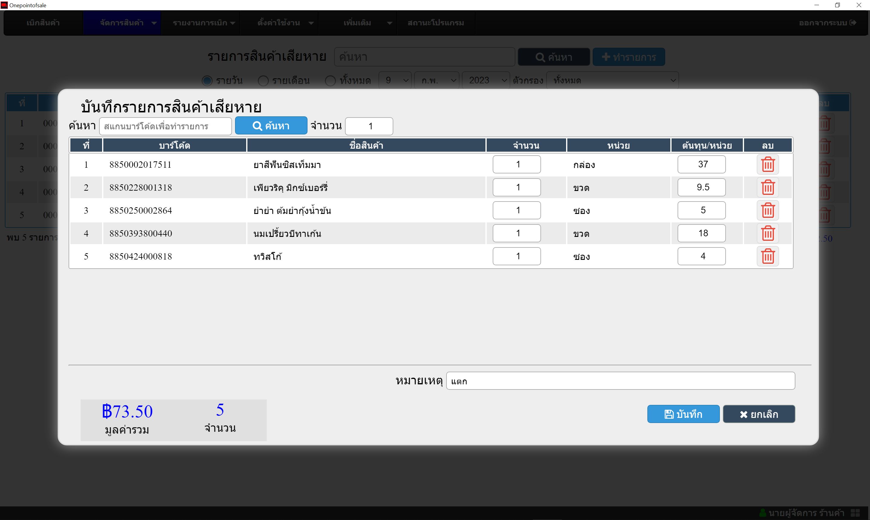The height and width of the screenshot is (520, 870).
Task: Delete row 4 นมเปรี้ยวบีทาเก้น via trash icon
Action: [767, 233]
